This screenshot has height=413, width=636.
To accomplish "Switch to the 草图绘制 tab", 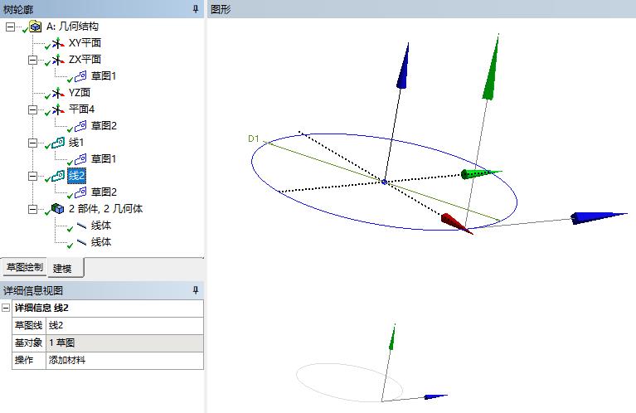I will tap(24, 268).
